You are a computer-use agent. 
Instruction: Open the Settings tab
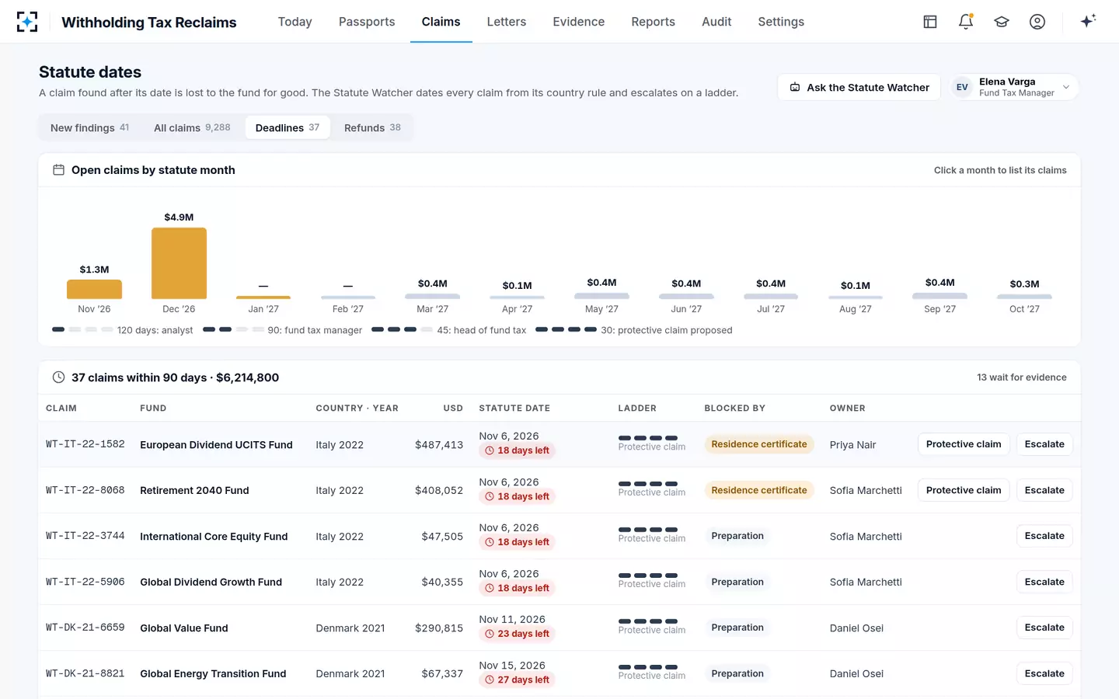coord(781,22)
